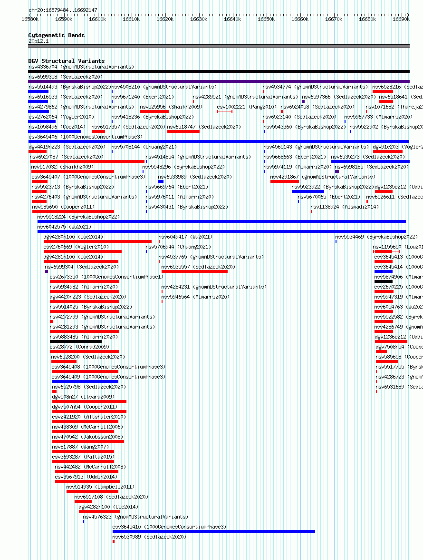Select the 16670k ruler tick label
Screen dimensions: 423x560
point(334,19)
